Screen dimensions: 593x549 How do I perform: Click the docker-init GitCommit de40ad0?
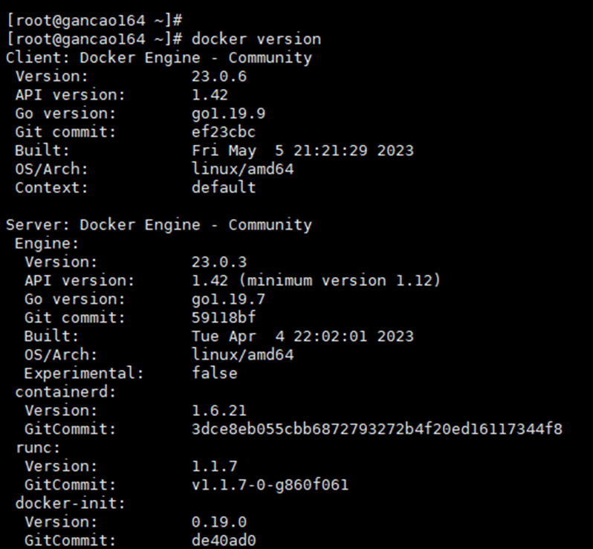(x=224, y=540)
